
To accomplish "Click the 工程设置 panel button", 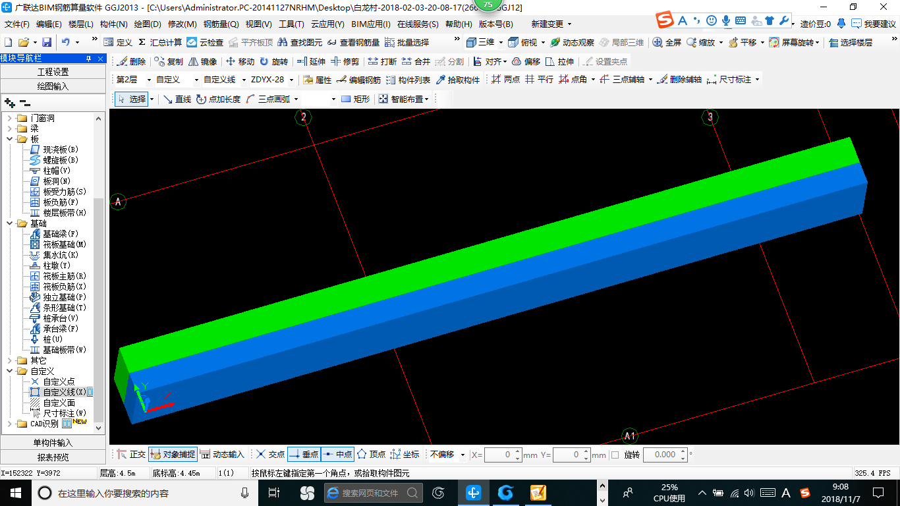I will click(x=53, y=72).
